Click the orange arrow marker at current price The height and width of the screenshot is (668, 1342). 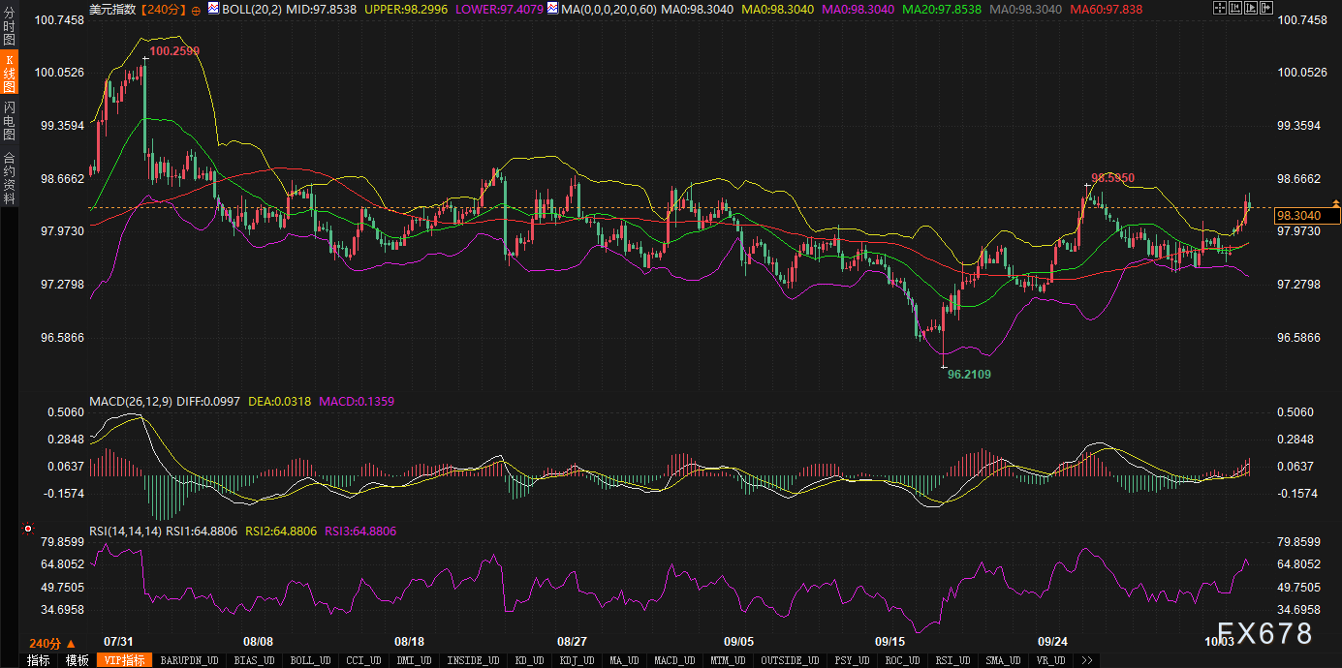point(1335,203)
